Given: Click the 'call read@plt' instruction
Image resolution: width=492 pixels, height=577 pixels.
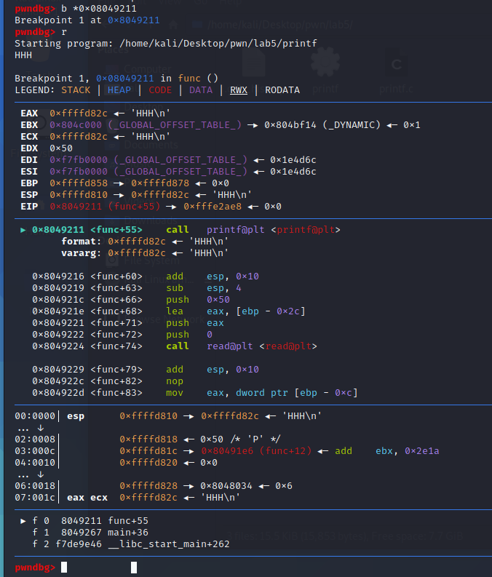Looking at the screenshot, I should pos(242,346).
